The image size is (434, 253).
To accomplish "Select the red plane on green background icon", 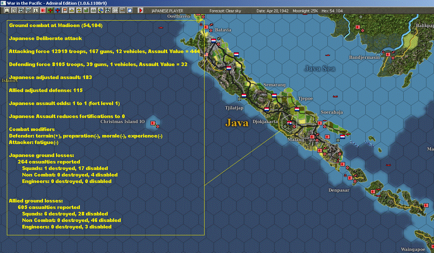I will click(50, 10).
